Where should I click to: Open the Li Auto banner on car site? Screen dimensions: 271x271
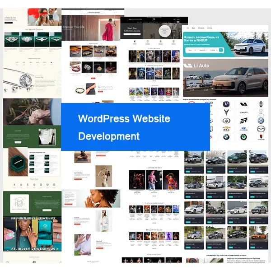225,78
